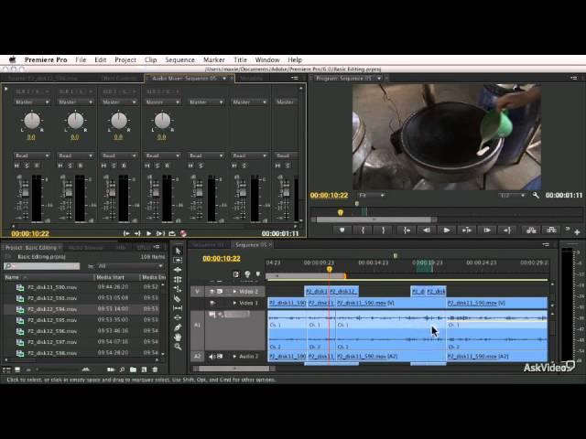Open first channel Read automation dropdown

(x=32, y=155)
